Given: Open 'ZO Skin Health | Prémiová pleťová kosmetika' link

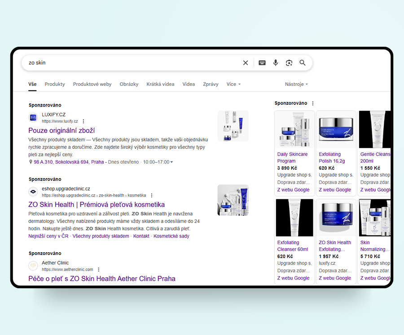Looking at the screenshot, I should click(97, 205).
